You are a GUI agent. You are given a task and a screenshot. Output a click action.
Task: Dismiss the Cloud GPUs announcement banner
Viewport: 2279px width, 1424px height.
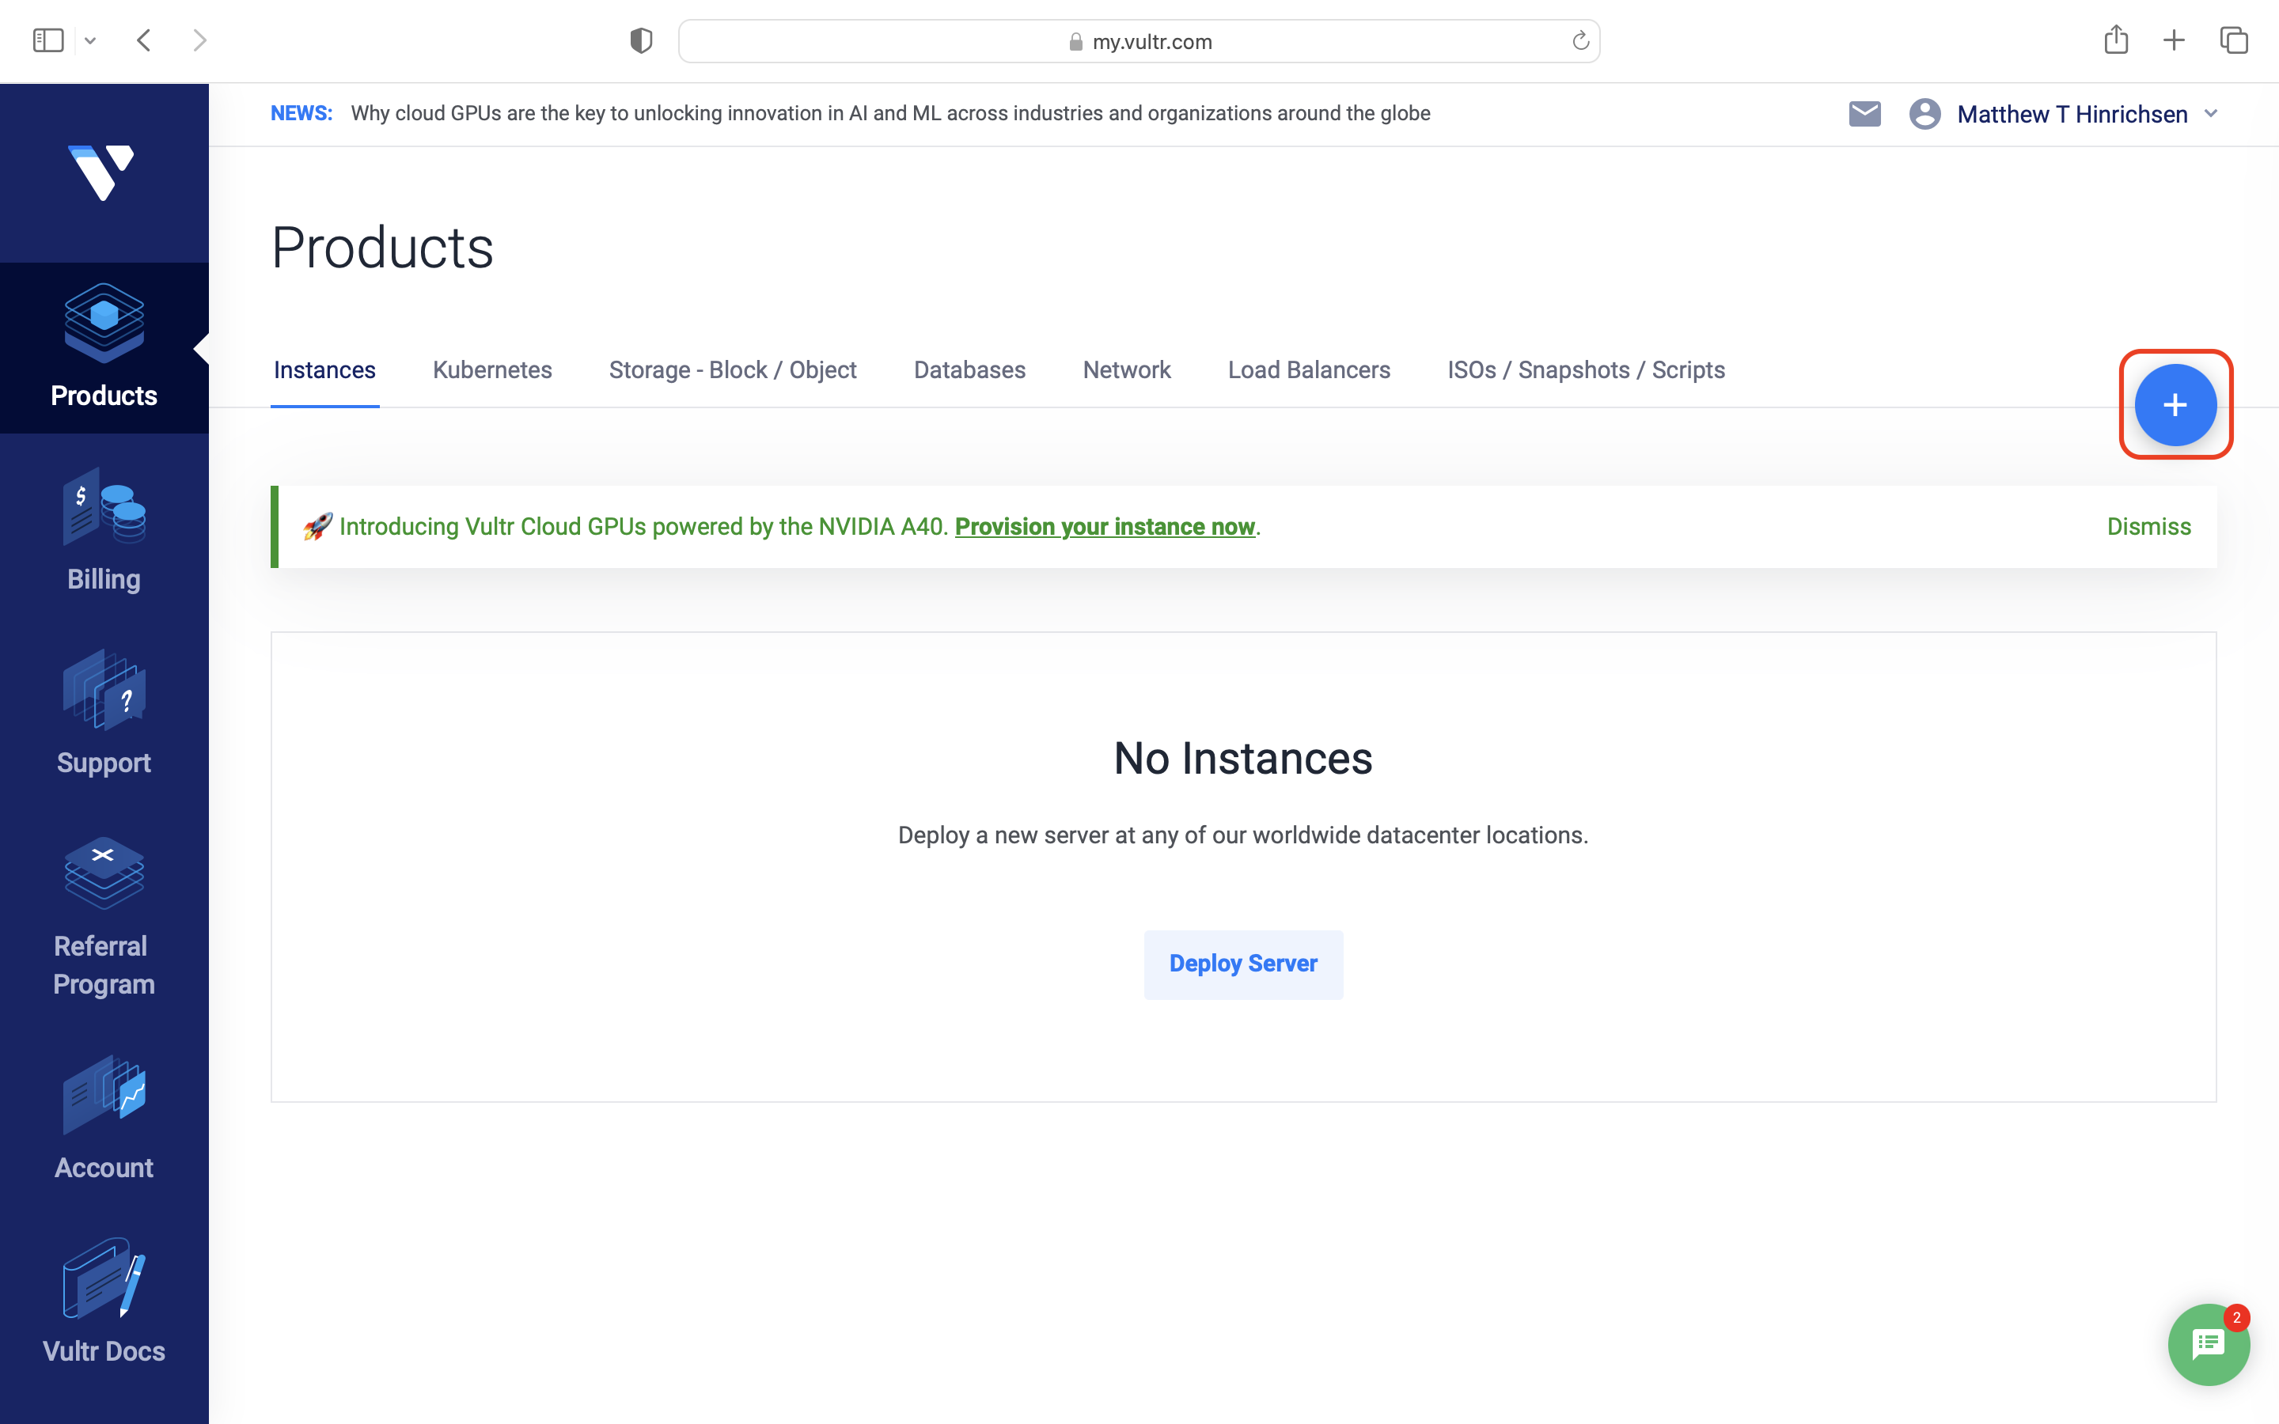point(2148,526)
